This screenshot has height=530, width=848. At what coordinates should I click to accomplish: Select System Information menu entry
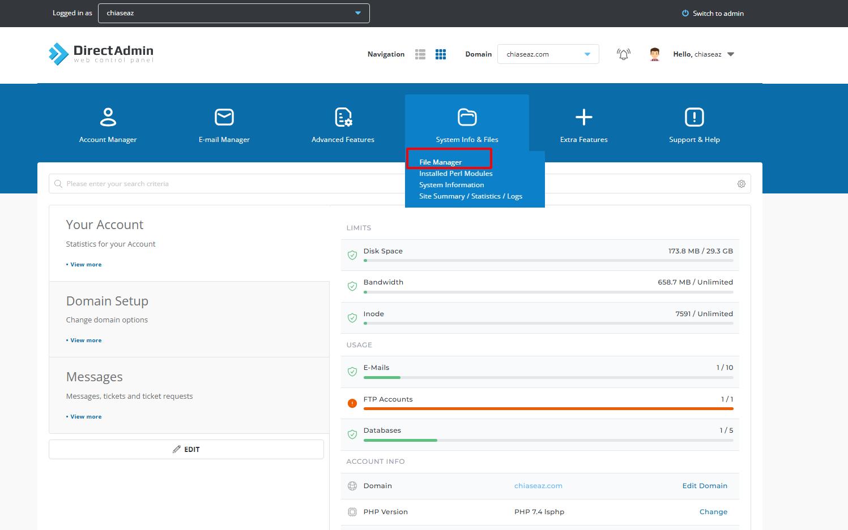451,185
